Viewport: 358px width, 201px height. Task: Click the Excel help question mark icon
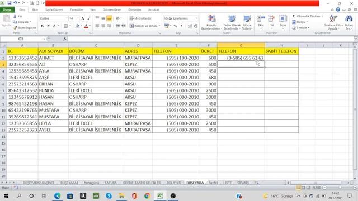[338, 9]
